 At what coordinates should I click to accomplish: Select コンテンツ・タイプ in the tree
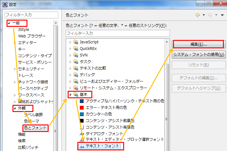pos(35,56)
